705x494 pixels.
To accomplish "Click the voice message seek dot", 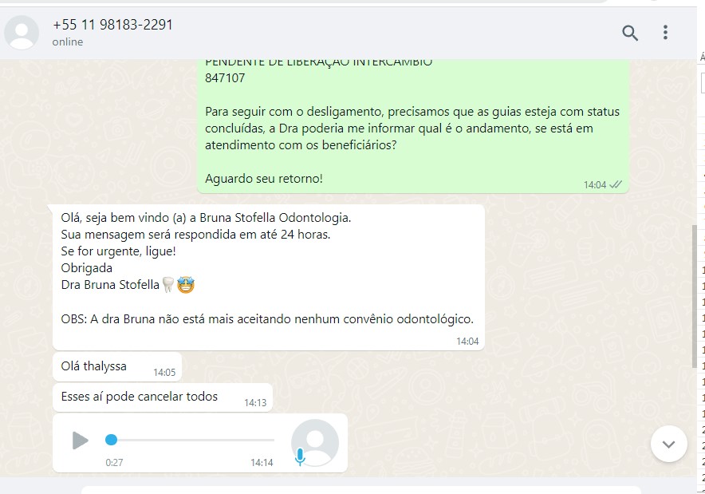I will pyautogui.click(x=111, y=440).
